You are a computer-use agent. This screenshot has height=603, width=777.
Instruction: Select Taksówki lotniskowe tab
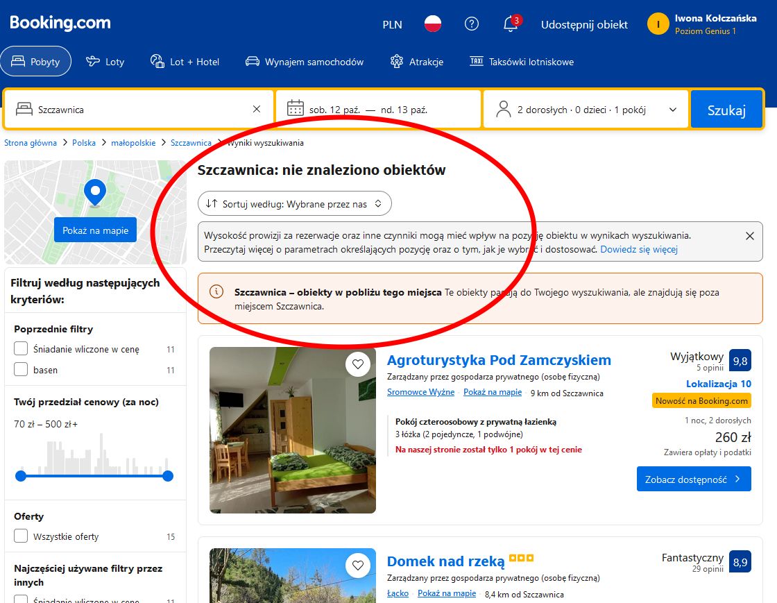[522, 62]
